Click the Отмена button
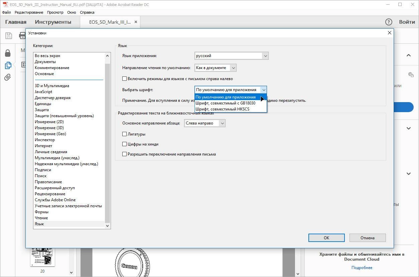This screenshot has width=419, height=277. click(368, 238)
